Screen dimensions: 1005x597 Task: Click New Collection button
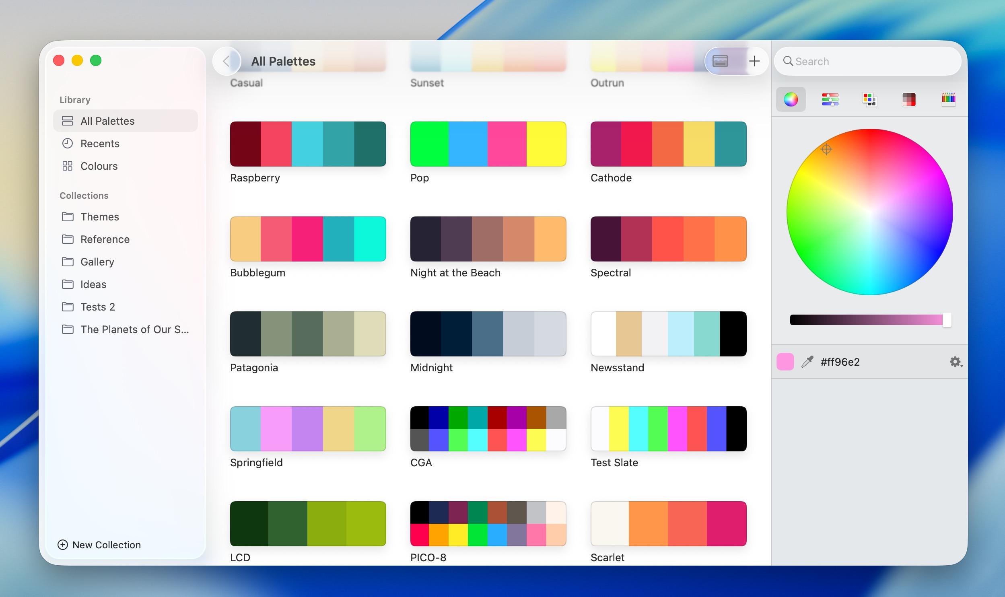[x=99, y=545]
